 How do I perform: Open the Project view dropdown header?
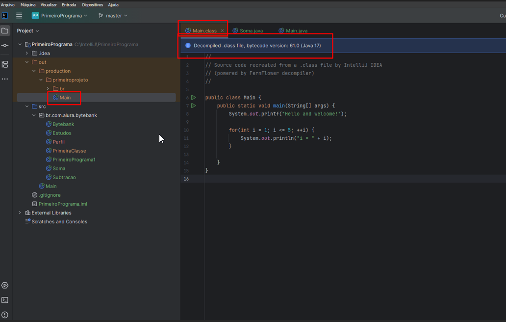tap(28, 31)
